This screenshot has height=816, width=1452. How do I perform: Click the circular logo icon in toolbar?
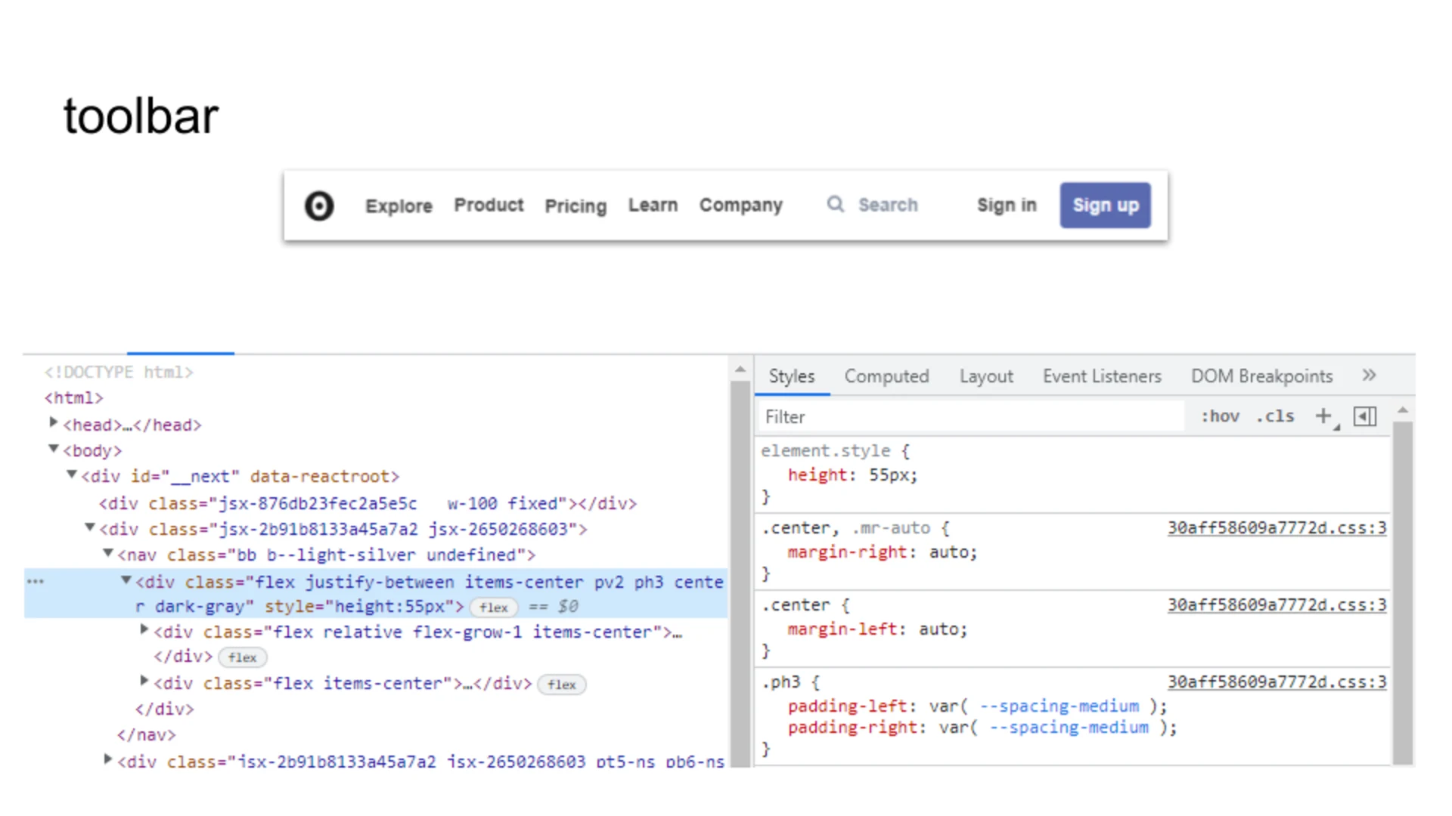[318, 206]
